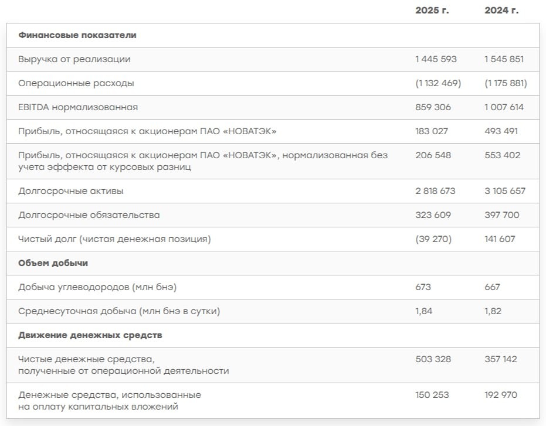Click the 2024 г. column header

click(501, 11)
